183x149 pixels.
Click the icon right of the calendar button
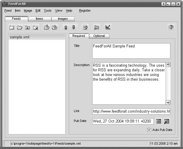point(167,121)
